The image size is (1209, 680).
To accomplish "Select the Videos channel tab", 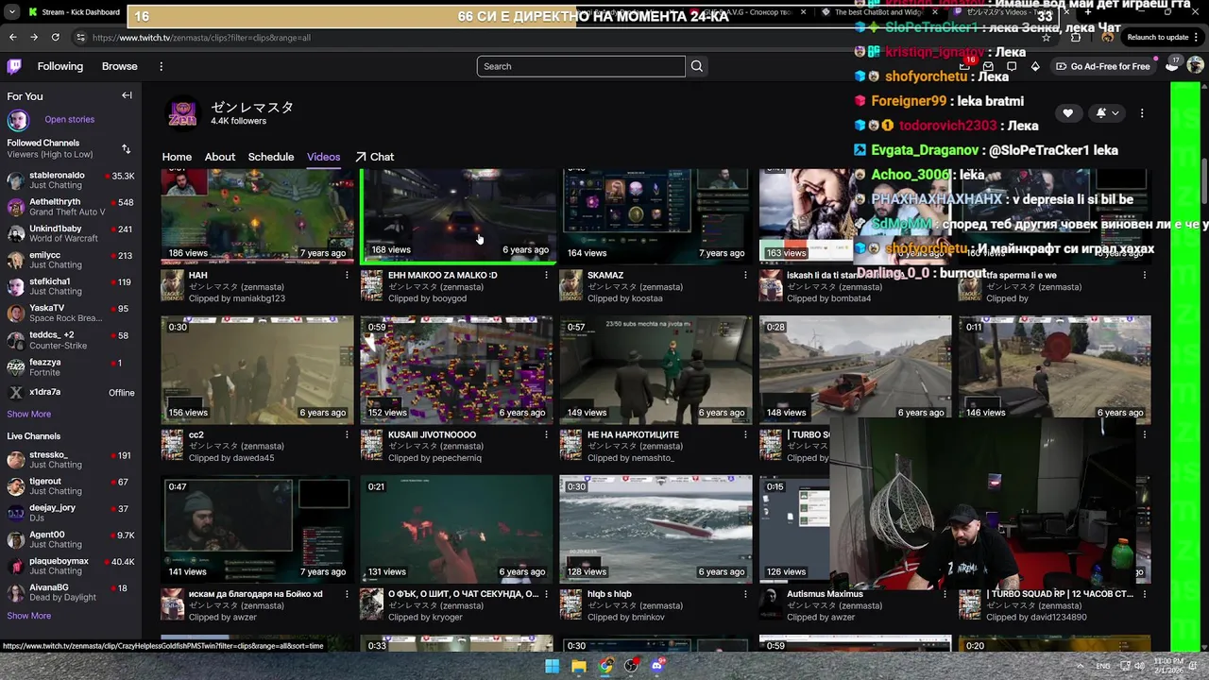I will click(x=323, y=157).
